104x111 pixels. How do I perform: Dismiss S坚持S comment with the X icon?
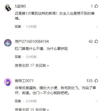tap(97, 27)
